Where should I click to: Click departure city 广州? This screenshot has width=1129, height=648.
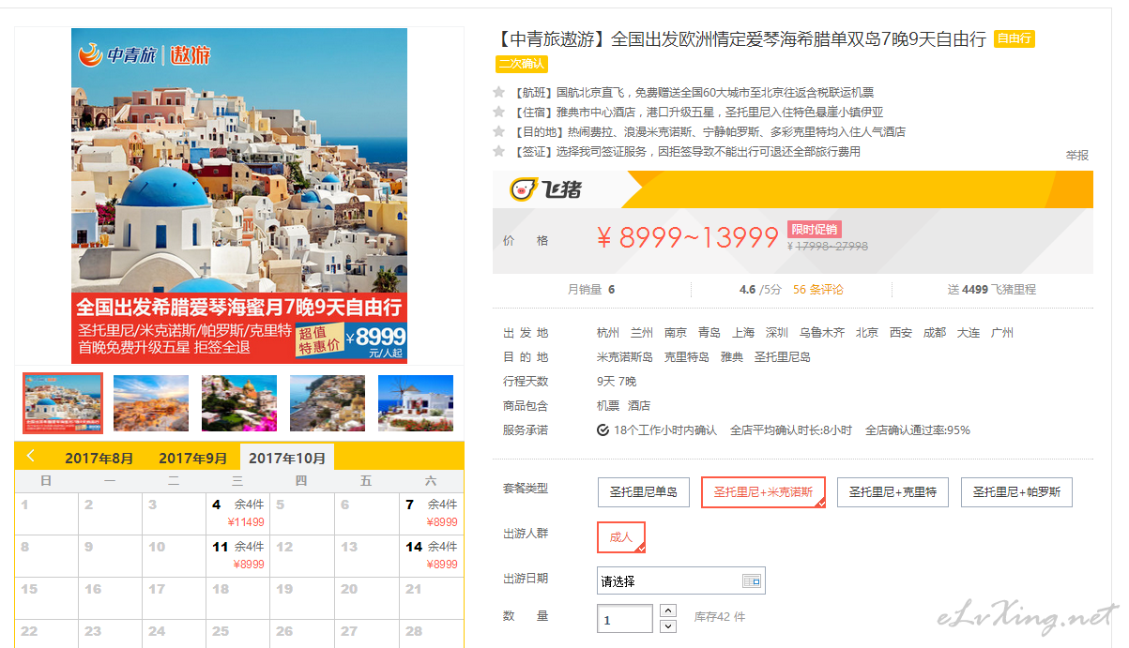[1002, 333]
